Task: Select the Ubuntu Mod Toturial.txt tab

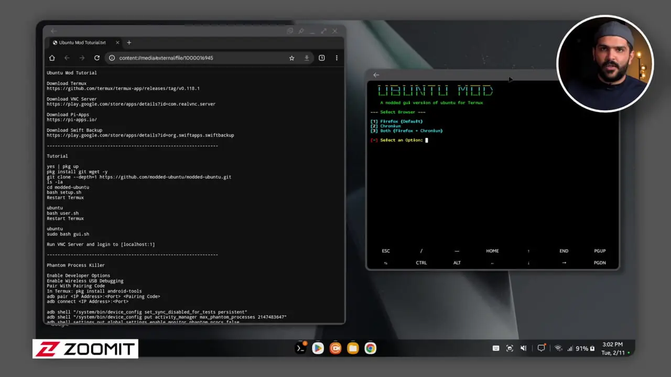Action: click(82, 42)
